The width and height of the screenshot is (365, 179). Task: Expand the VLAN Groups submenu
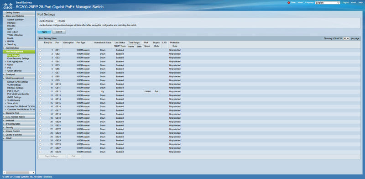(14, 100)
